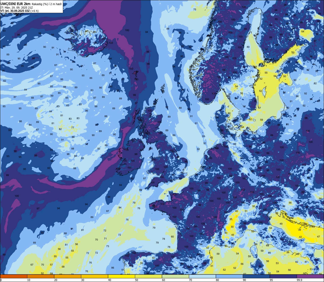Click the humidity value 75 over northern Norway

[x=195, y=10]
